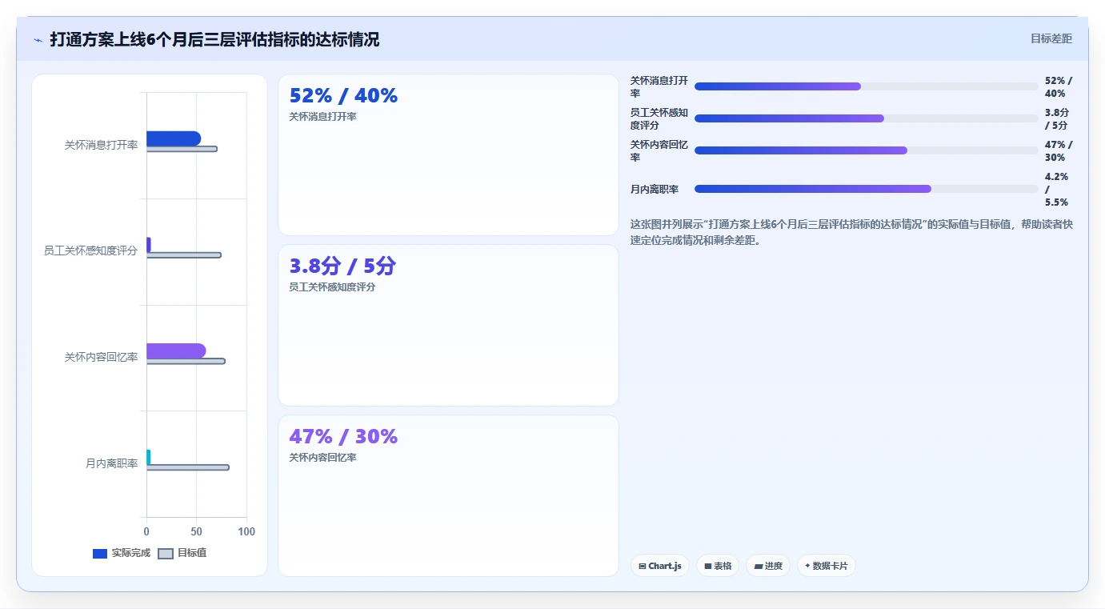Screen dimensions: 1105x609
Task: Click the short indigo actual bar for 员工关怀感知度评分
Action: pyautogui.click(x=149, y=245)
